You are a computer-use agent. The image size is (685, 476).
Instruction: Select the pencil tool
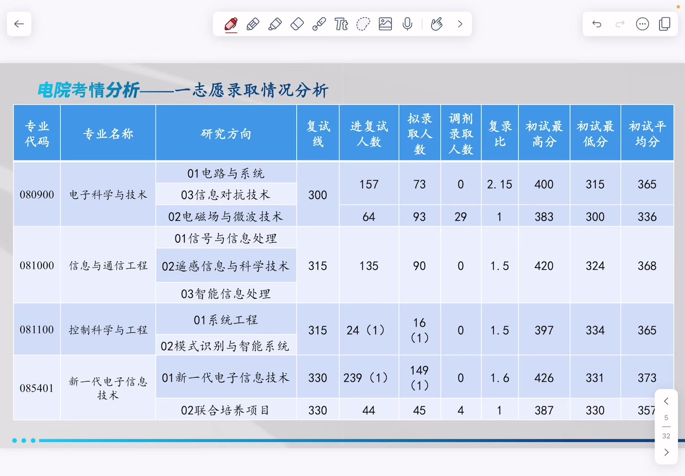253,24
